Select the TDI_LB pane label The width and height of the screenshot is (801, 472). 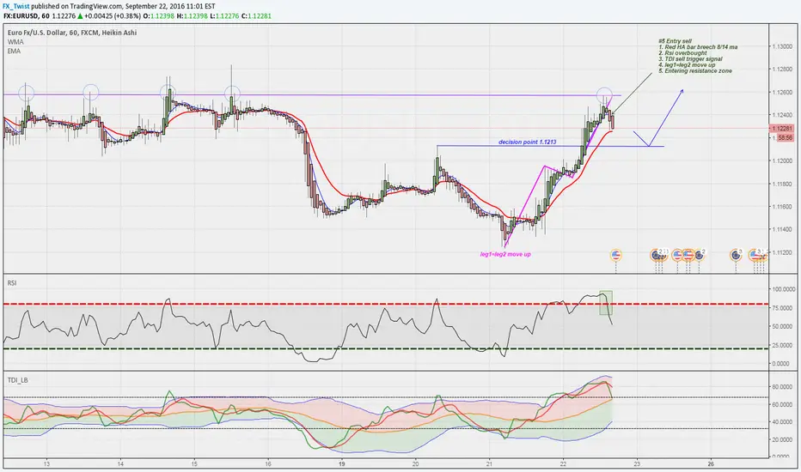tap(17, 380)
